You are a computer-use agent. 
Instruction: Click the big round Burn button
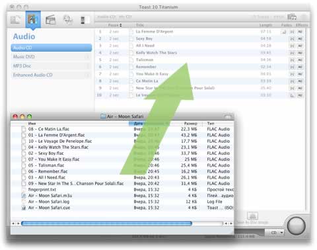click(x=296, y=226)
